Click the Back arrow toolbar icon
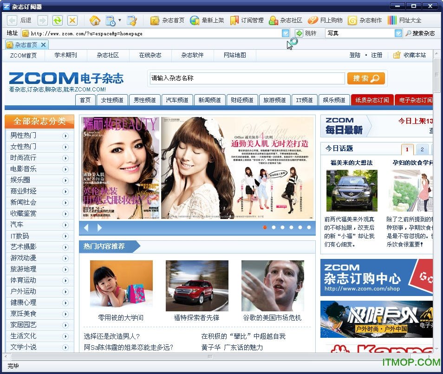 click(12, 20)
